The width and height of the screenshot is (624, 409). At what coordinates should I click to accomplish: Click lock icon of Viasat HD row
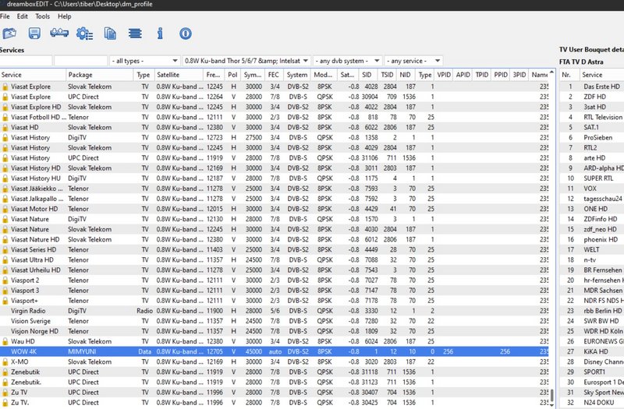[5, 128]
